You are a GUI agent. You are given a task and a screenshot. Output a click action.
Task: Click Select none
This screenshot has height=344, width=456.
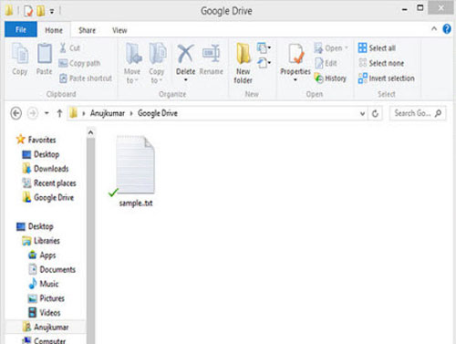click(x=381, y=63)
